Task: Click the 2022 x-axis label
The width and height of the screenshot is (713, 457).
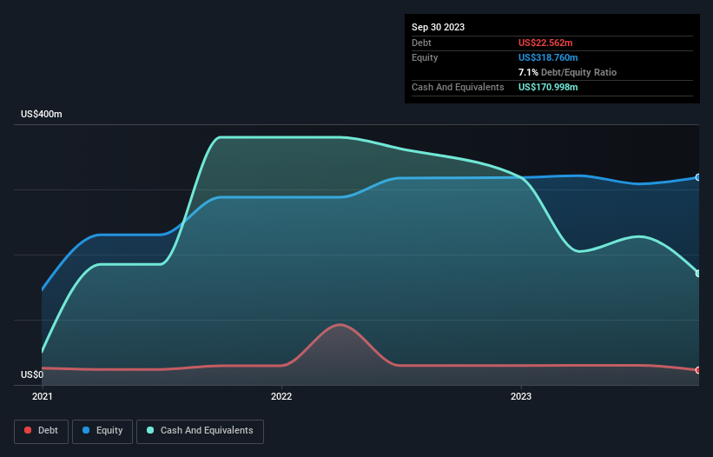Action: (x=281, y=396)
